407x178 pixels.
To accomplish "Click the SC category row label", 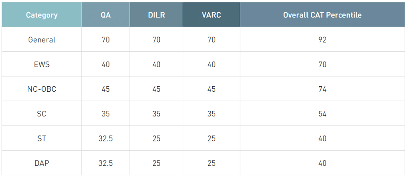I will point(42,114).
